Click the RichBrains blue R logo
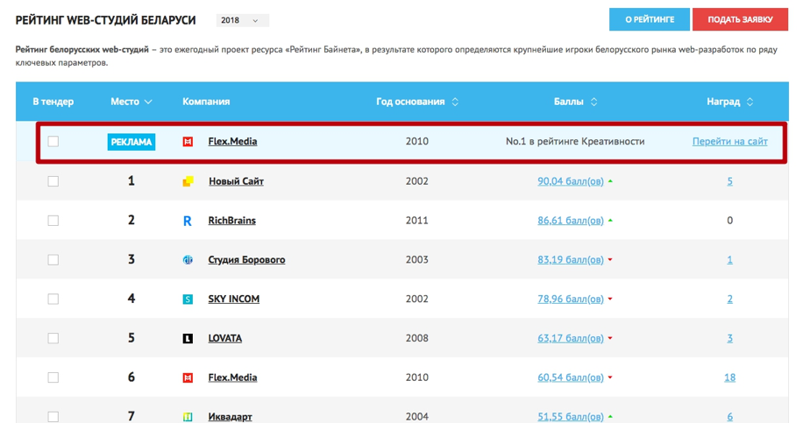This screenshot has height=423, width=810. [188, 221]
